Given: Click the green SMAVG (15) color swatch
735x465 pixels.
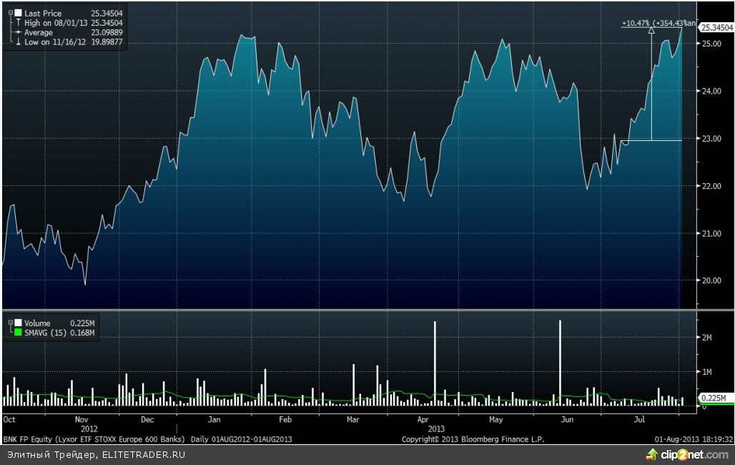Looking at the screenshot, I should coord(17,333).
